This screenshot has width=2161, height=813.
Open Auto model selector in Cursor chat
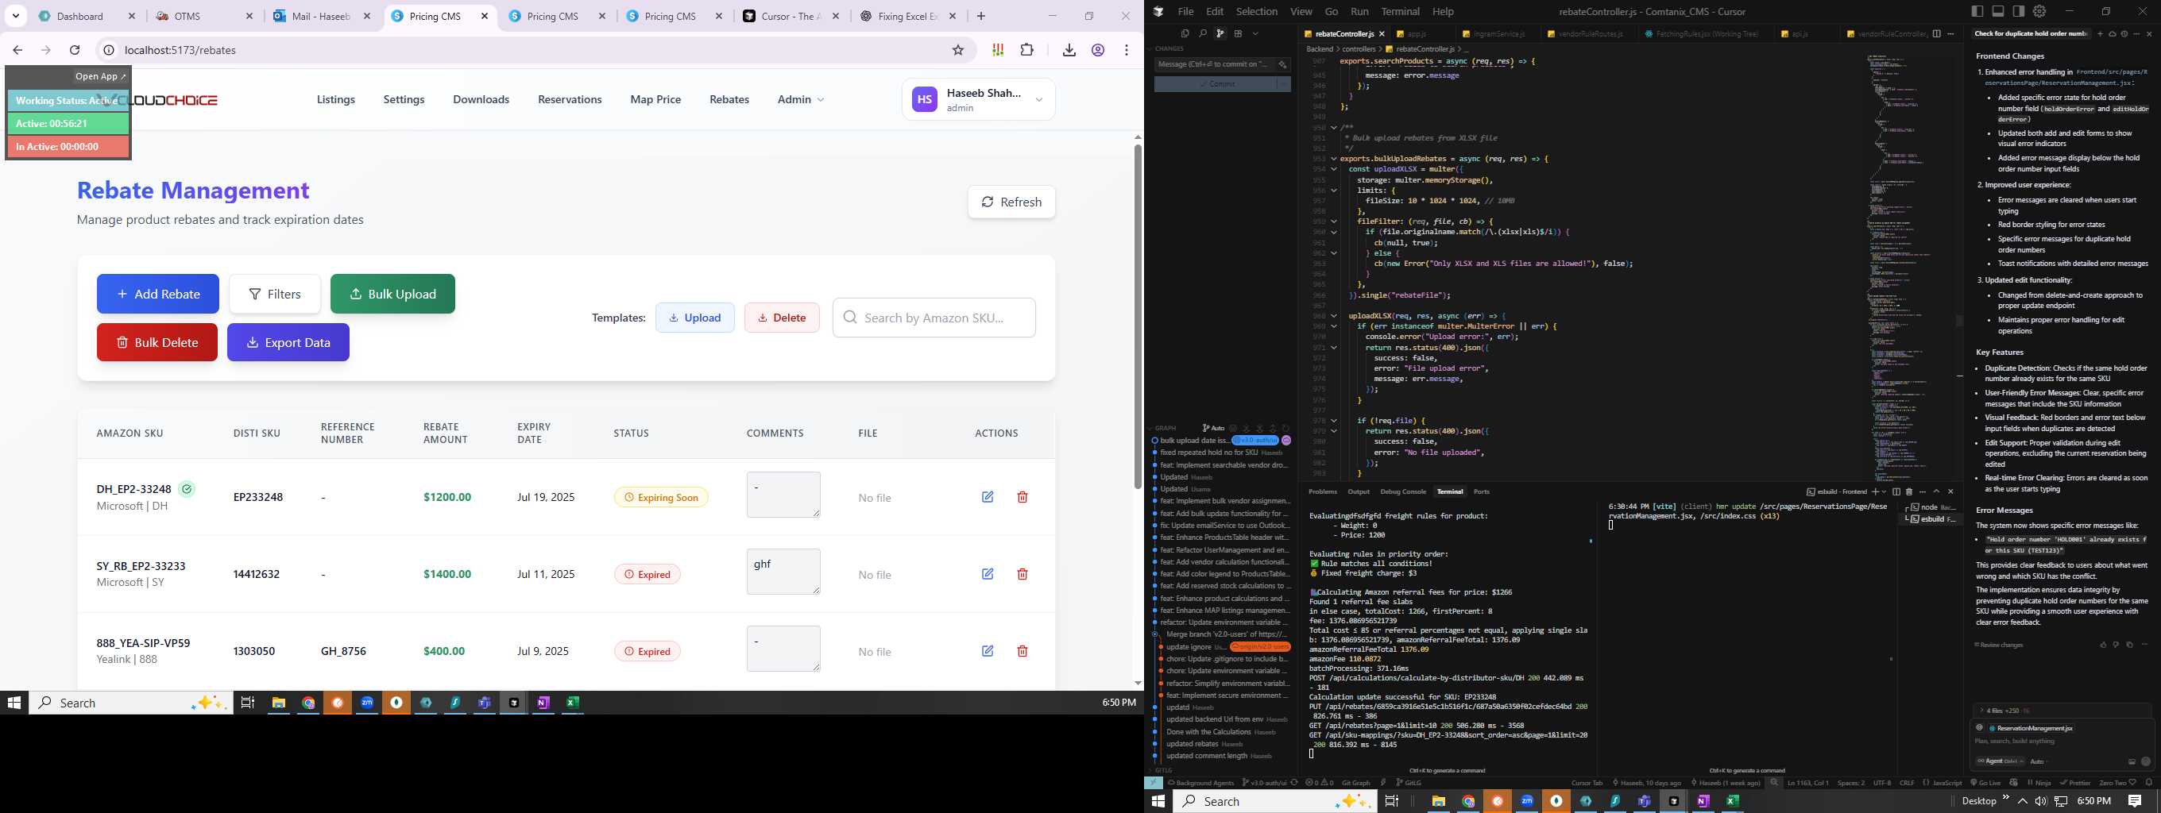2040,761
